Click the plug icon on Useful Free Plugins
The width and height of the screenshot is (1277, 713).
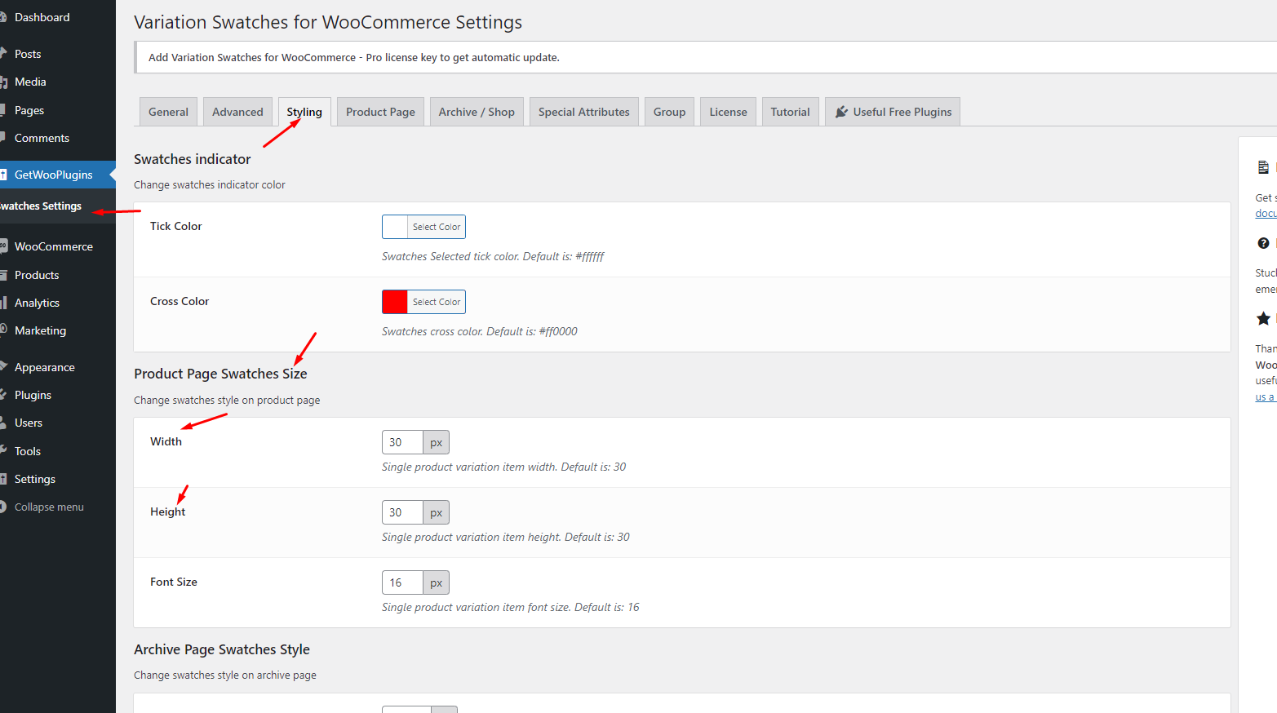coord(841,112)
